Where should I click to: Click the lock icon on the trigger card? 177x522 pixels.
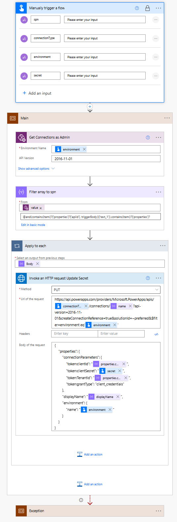click(148, 8)
